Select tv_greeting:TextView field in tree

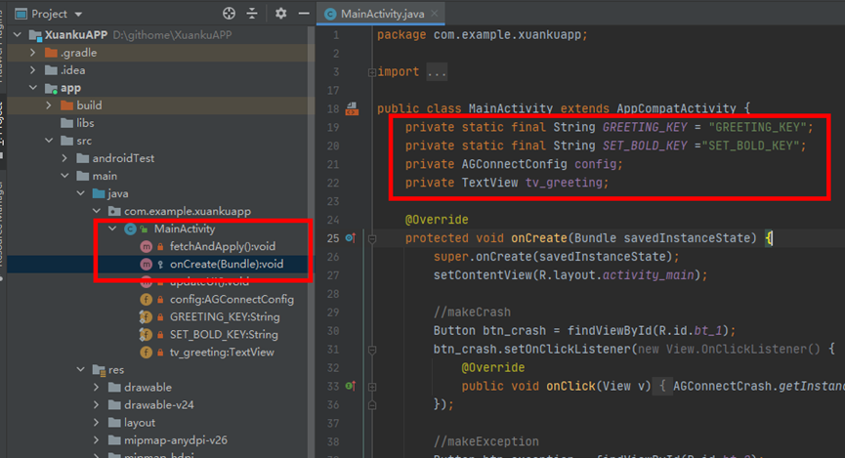(222, 352)
